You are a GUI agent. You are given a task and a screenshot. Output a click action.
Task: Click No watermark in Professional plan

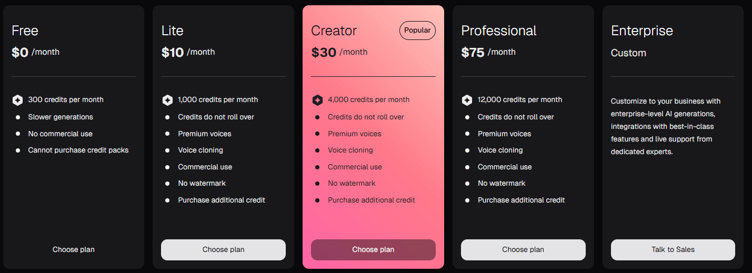501,183
